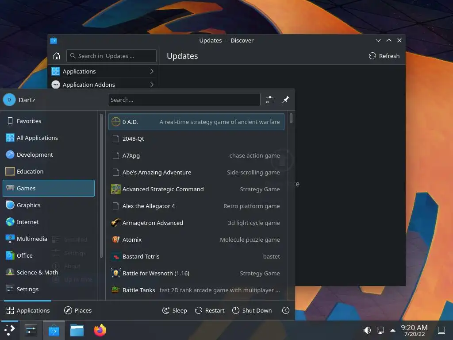This screenshot has width=453, height=340.
Task: Open the Graphics category
Action: coord(49,205)
